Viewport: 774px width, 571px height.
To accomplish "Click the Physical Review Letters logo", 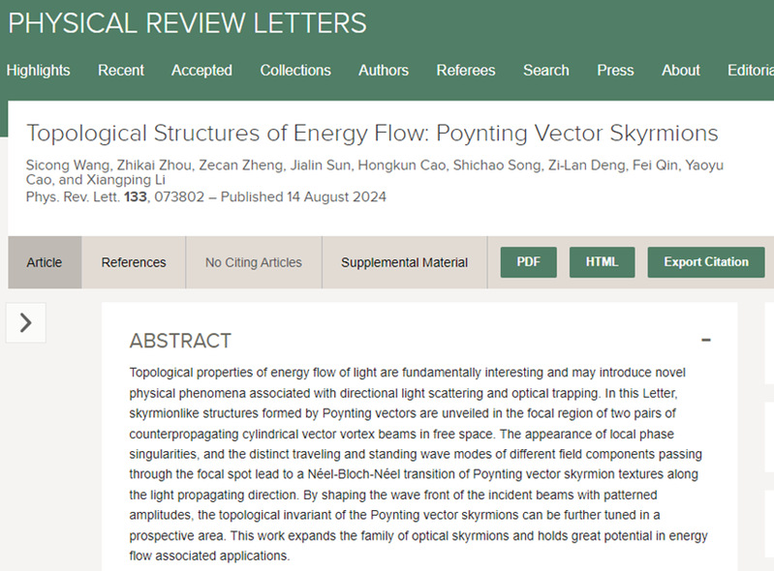I will click(x=188, y=23).
